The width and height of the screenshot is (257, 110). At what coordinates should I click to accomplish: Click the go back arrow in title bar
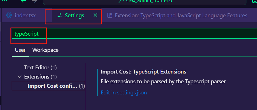23,1
